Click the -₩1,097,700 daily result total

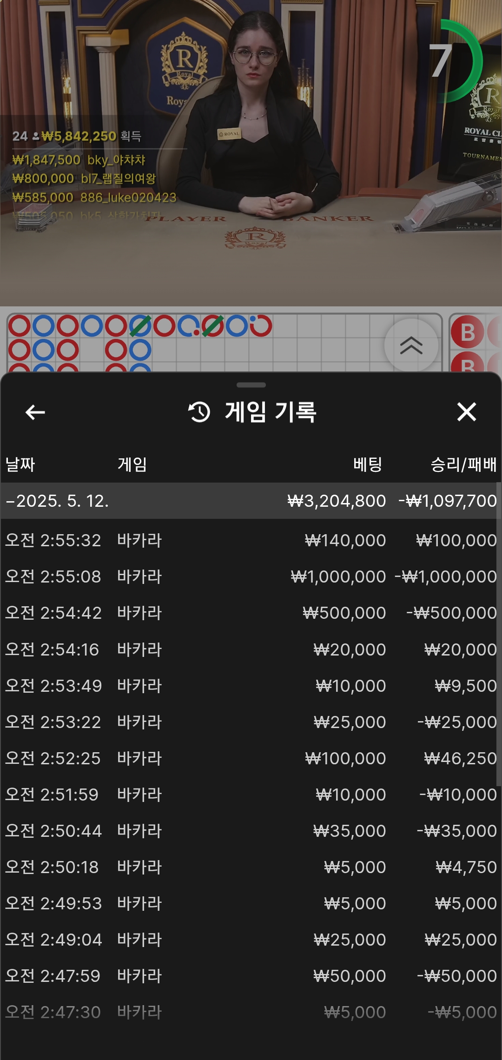coord(448,501)
